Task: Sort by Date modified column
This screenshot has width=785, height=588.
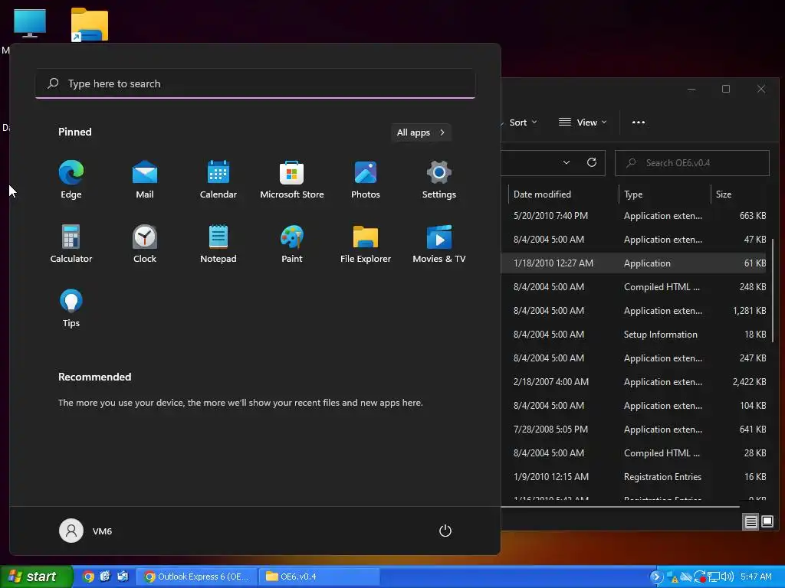Action: click(563, 194)
